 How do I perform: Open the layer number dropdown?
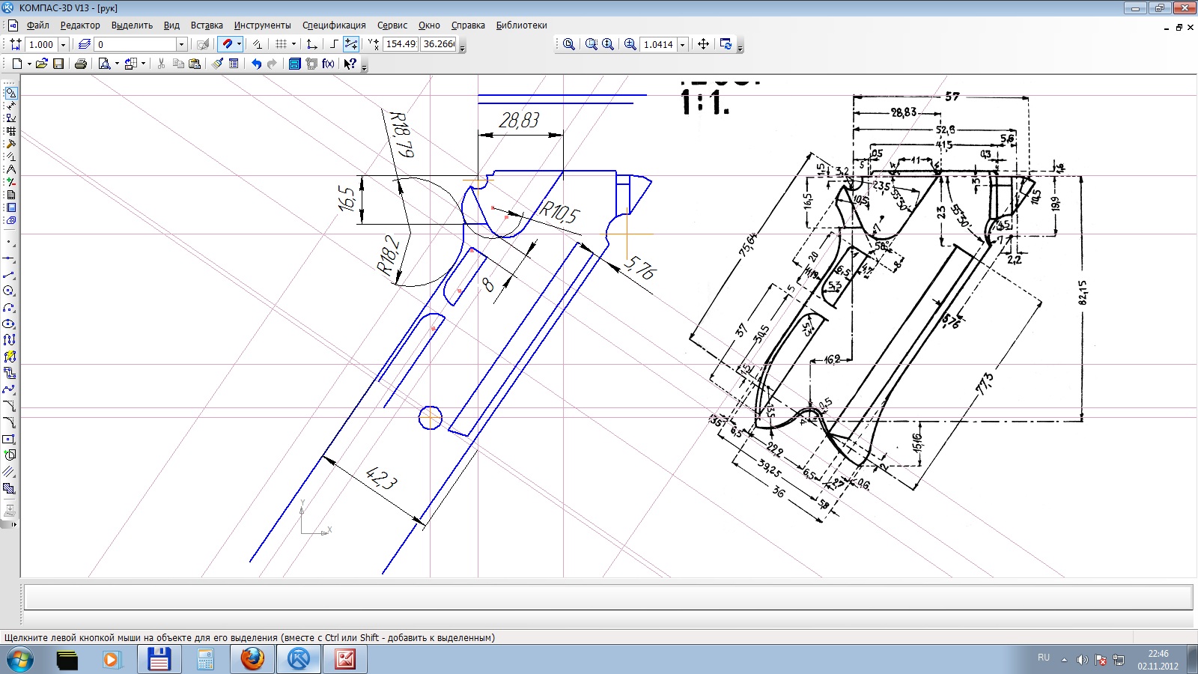pyautogui.click(x=180, y=44)
